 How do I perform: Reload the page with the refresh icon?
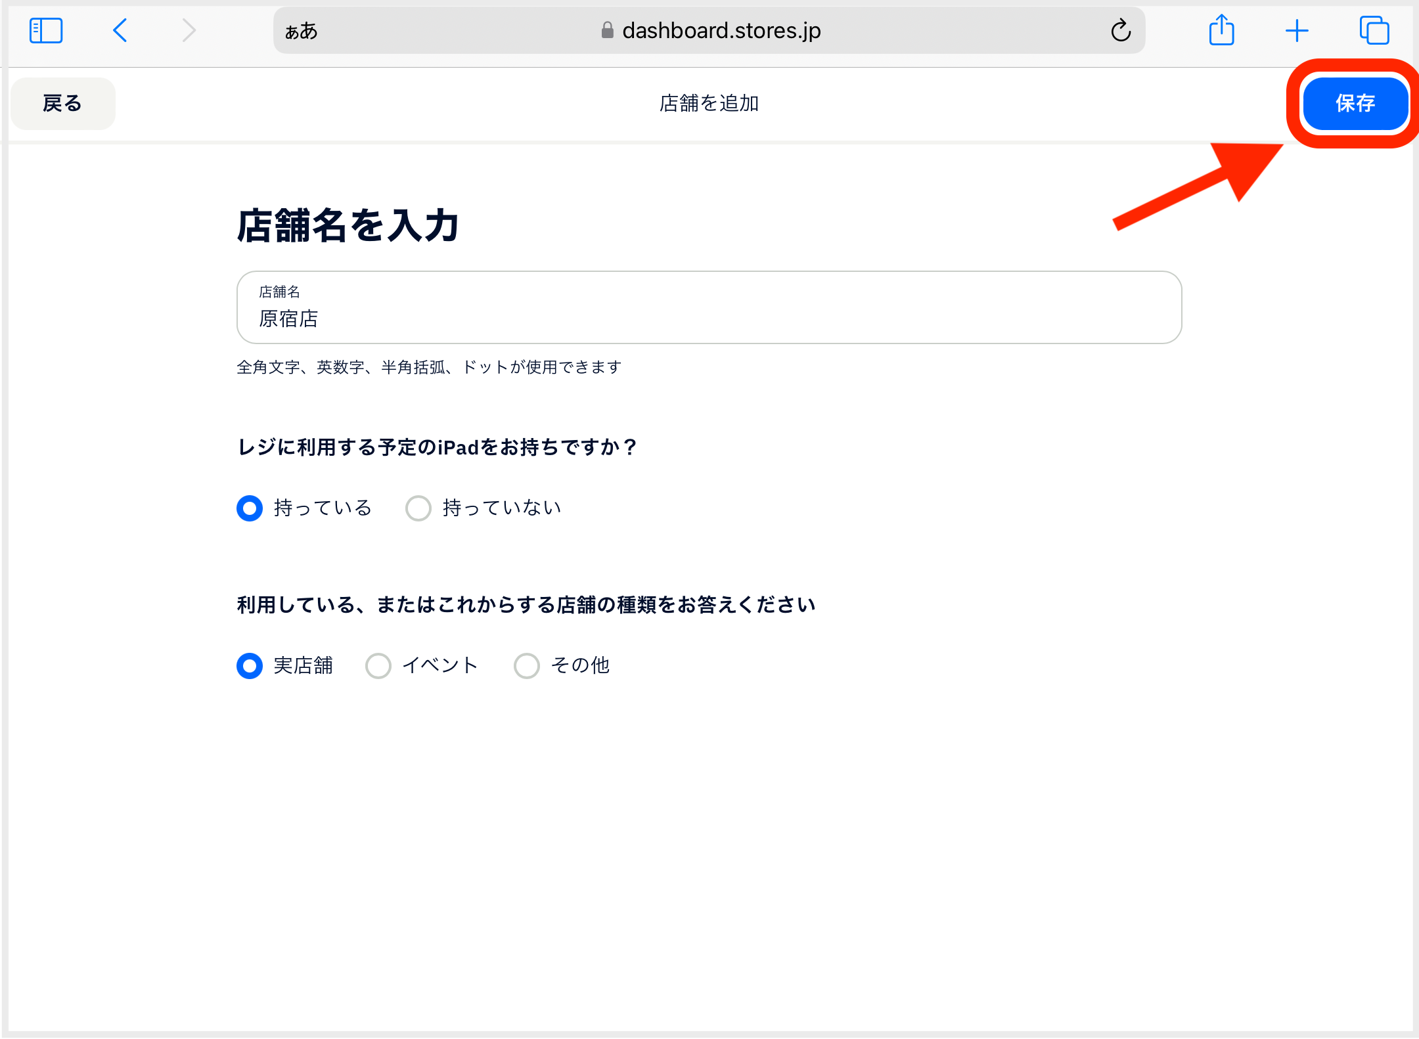1121,30
